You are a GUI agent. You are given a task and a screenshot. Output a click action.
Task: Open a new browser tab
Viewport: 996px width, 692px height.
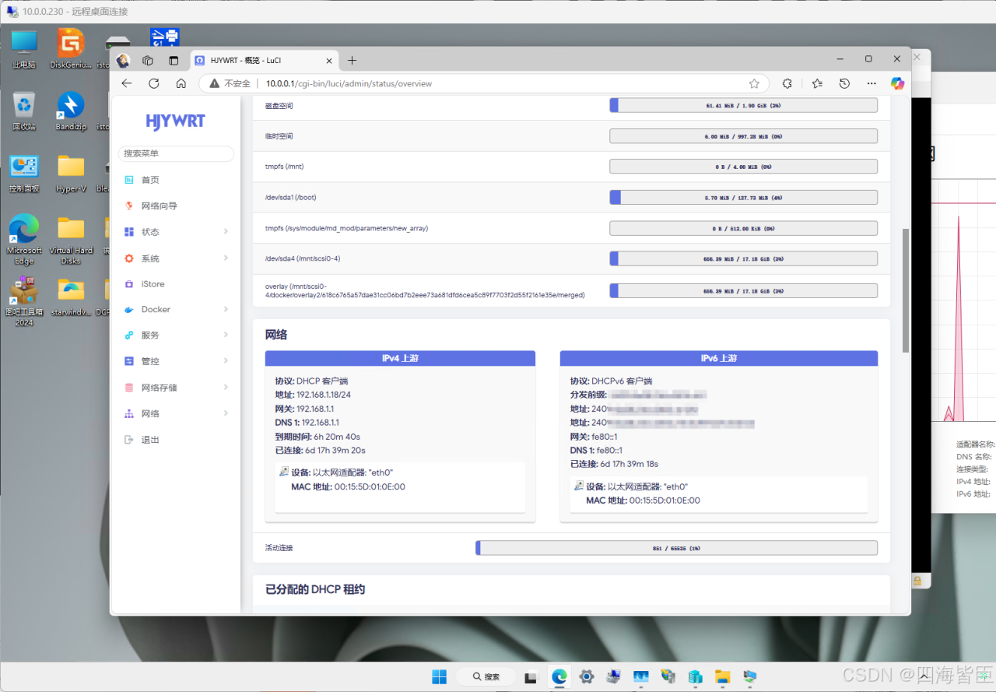pyautogui.click(x=352, y=60)
